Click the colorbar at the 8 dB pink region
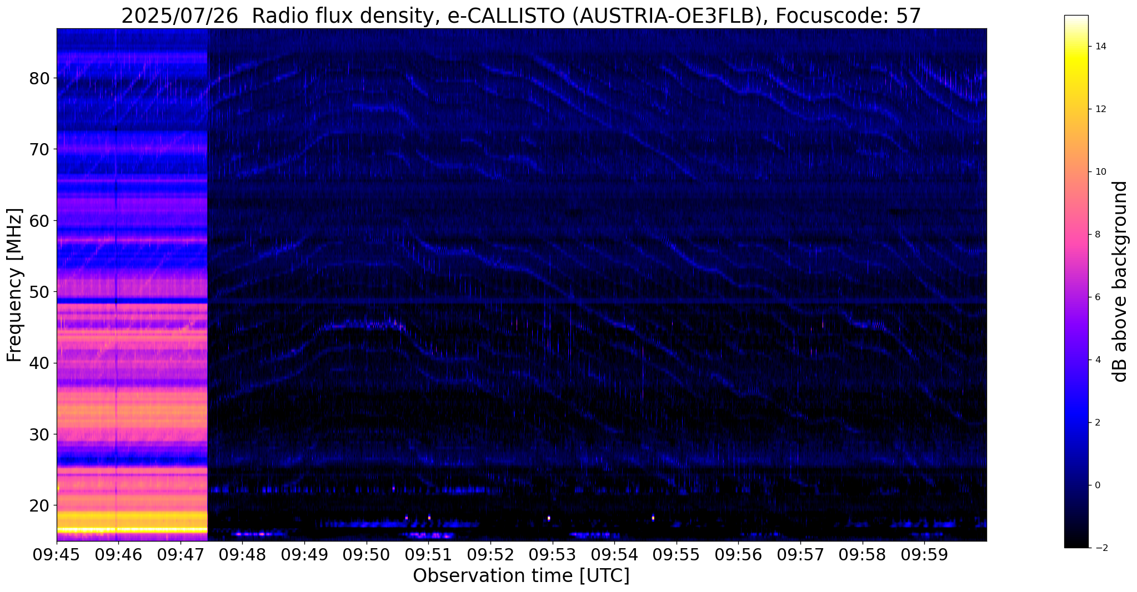1137x592 pixels. point(1076,234)
